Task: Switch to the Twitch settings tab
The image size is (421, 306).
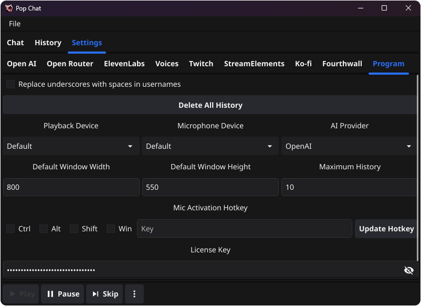Action: (201, 64)
